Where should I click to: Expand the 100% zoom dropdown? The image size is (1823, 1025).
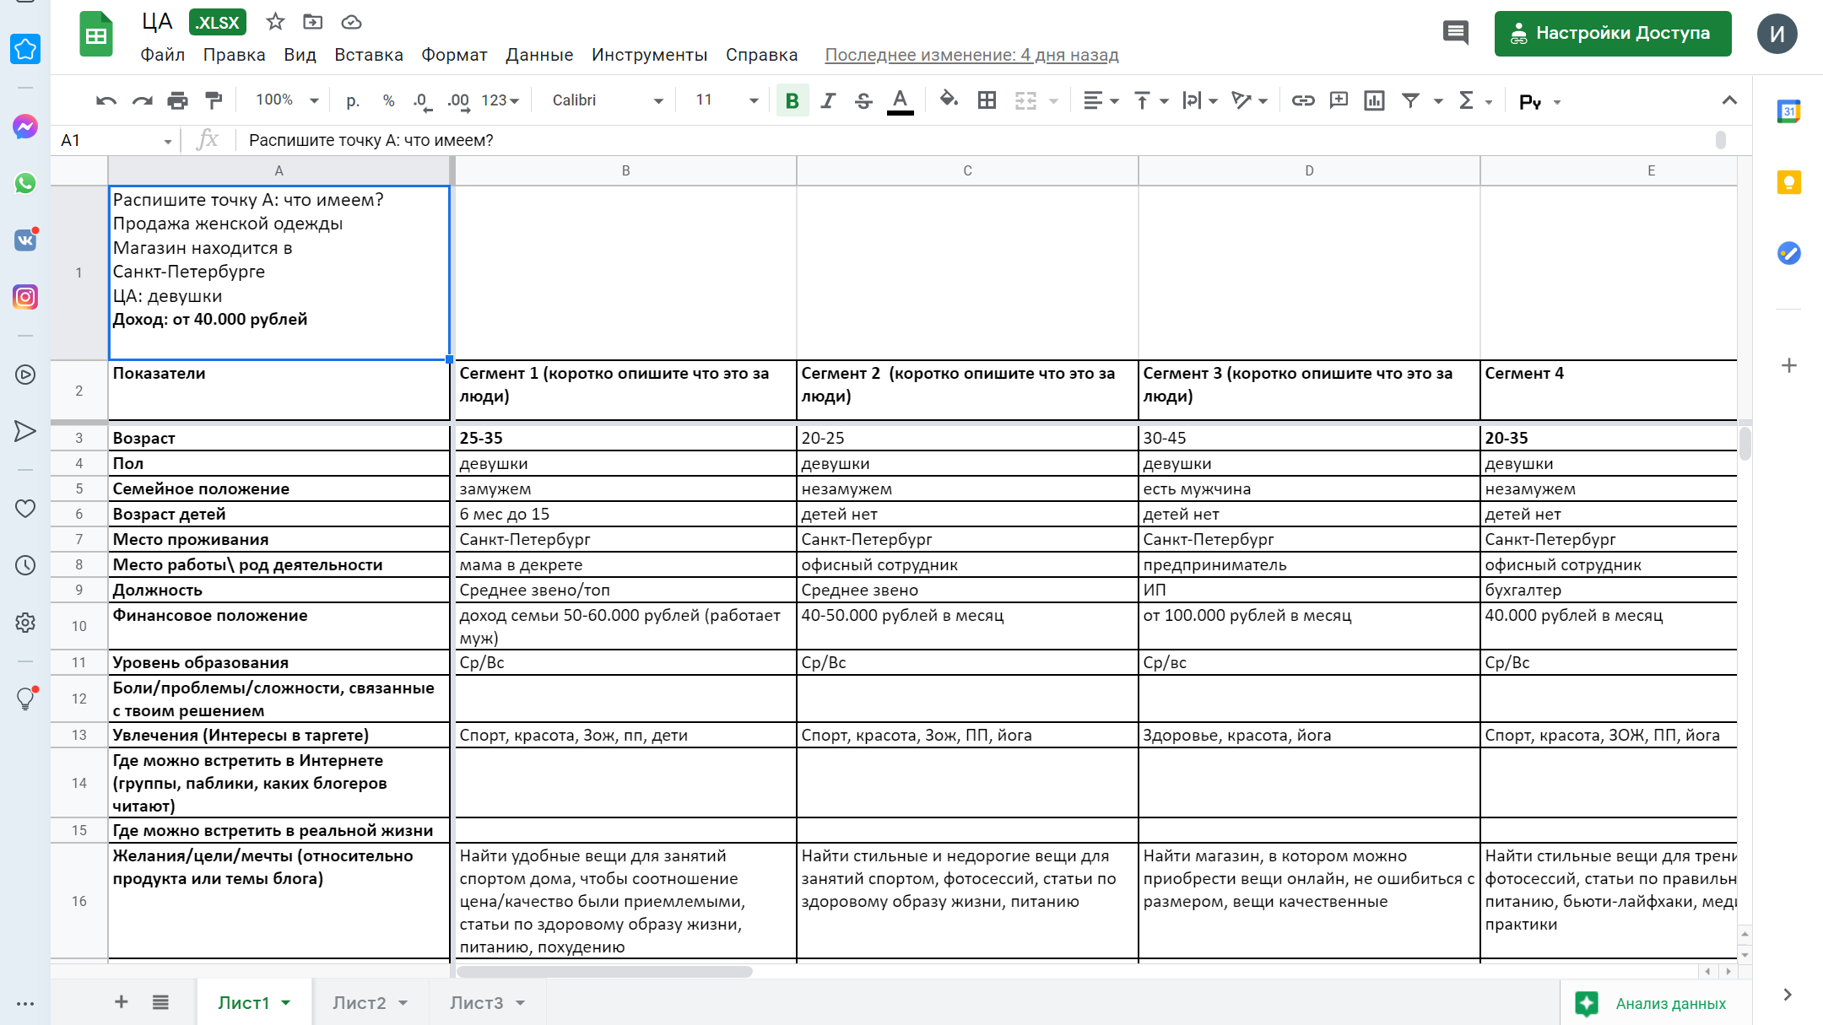(288, 101)
